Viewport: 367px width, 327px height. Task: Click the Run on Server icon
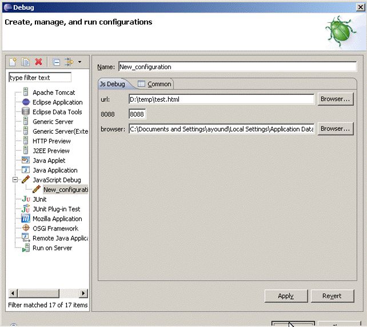26,248
